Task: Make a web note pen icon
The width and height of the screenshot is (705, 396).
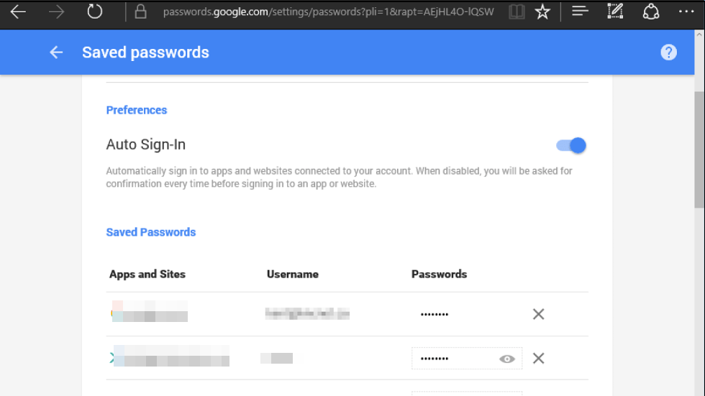Action: point(615,11)
